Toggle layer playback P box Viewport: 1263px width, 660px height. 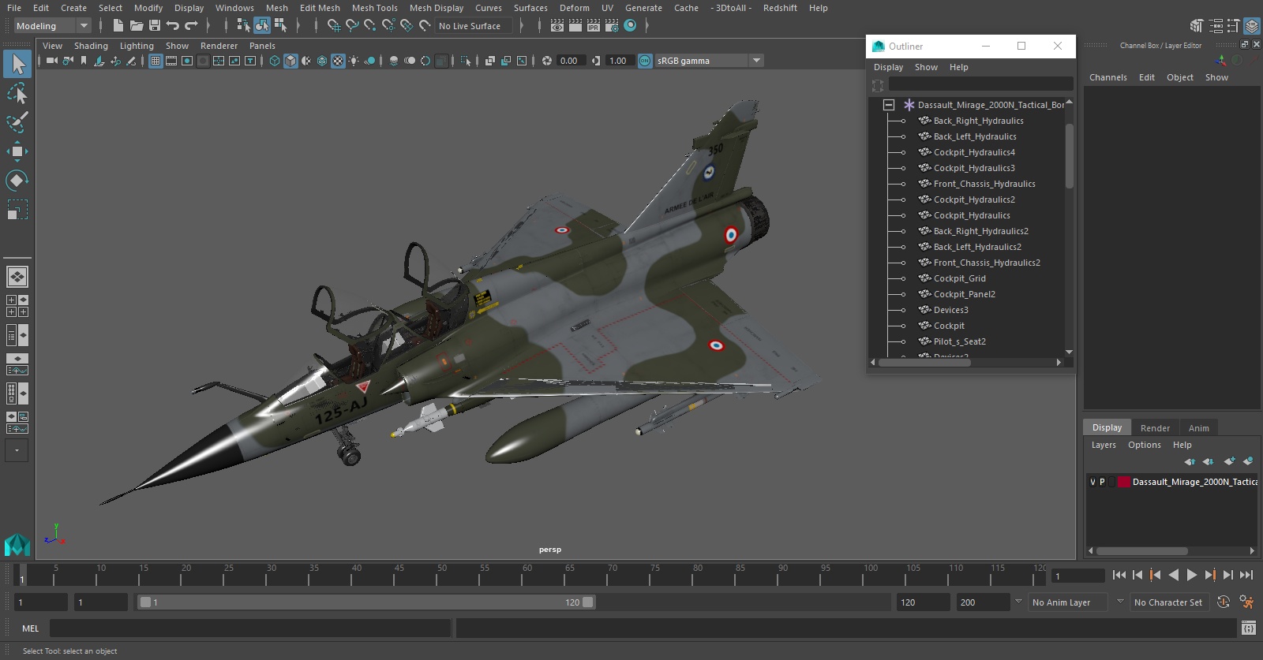(x=1102, y=482)
